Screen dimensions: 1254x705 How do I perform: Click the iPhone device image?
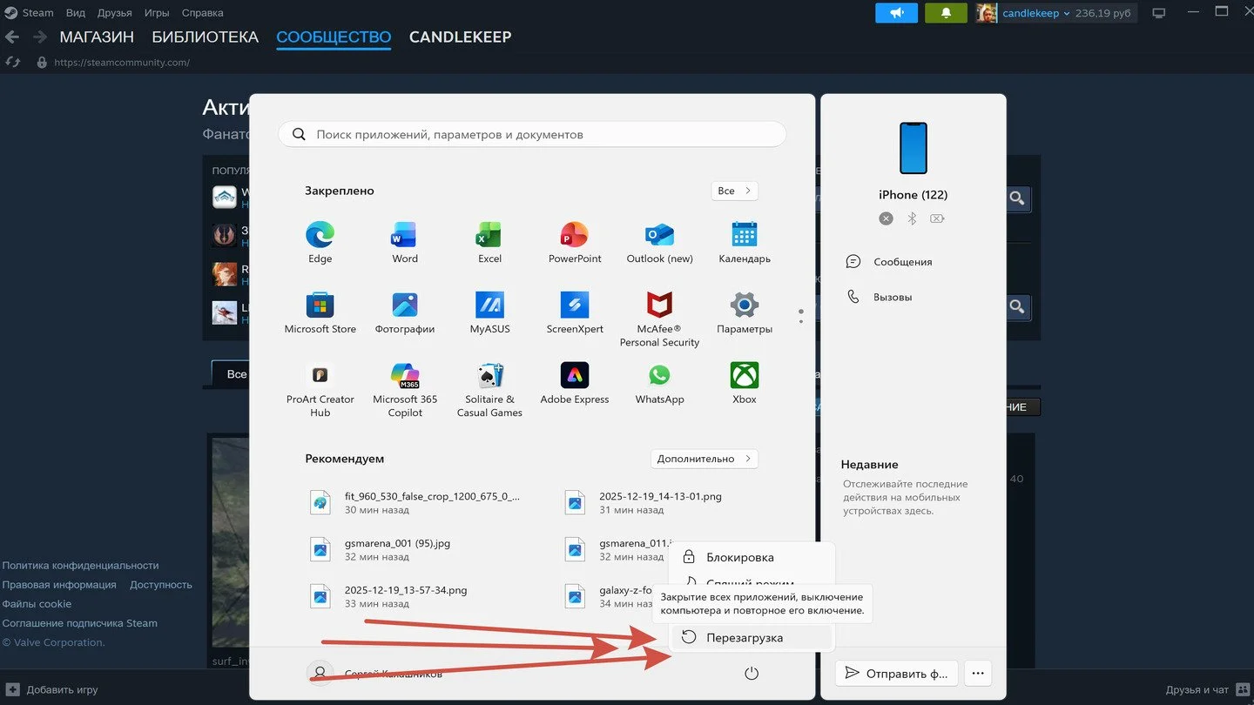pyautogui.click(x=914, y=148)
